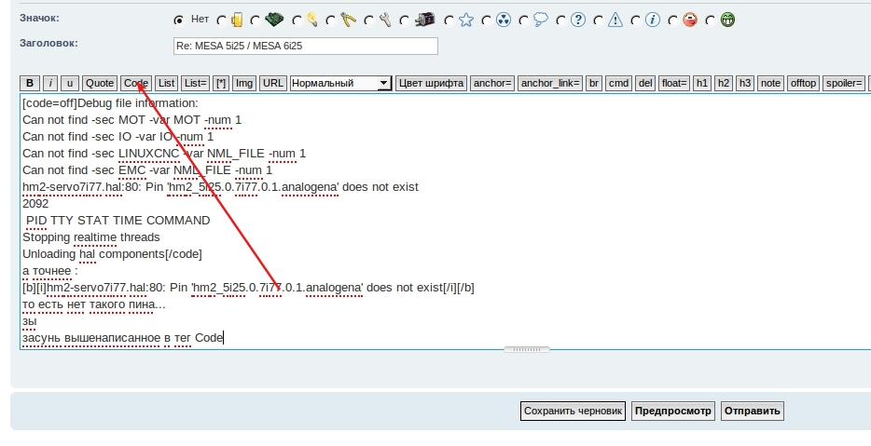Viewport: 871px width, 446px height.
Task: Insert line break with 'br' button
Action: pos(594,83)
